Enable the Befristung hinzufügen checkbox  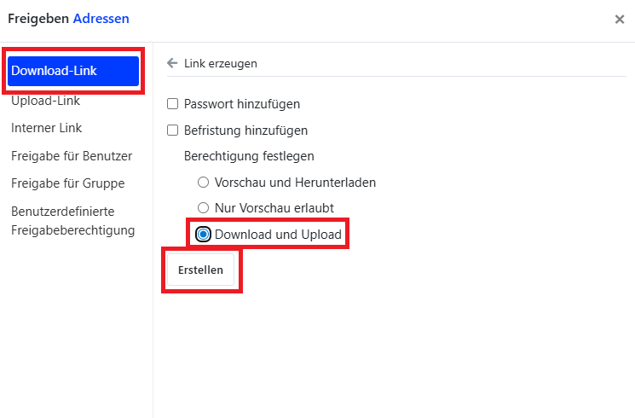[172, 131]
